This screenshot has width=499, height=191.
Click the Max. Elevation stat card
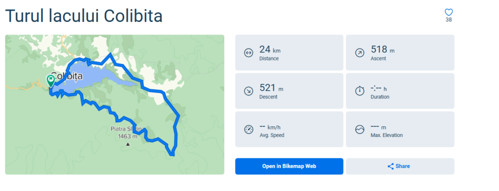coord(400,129)
